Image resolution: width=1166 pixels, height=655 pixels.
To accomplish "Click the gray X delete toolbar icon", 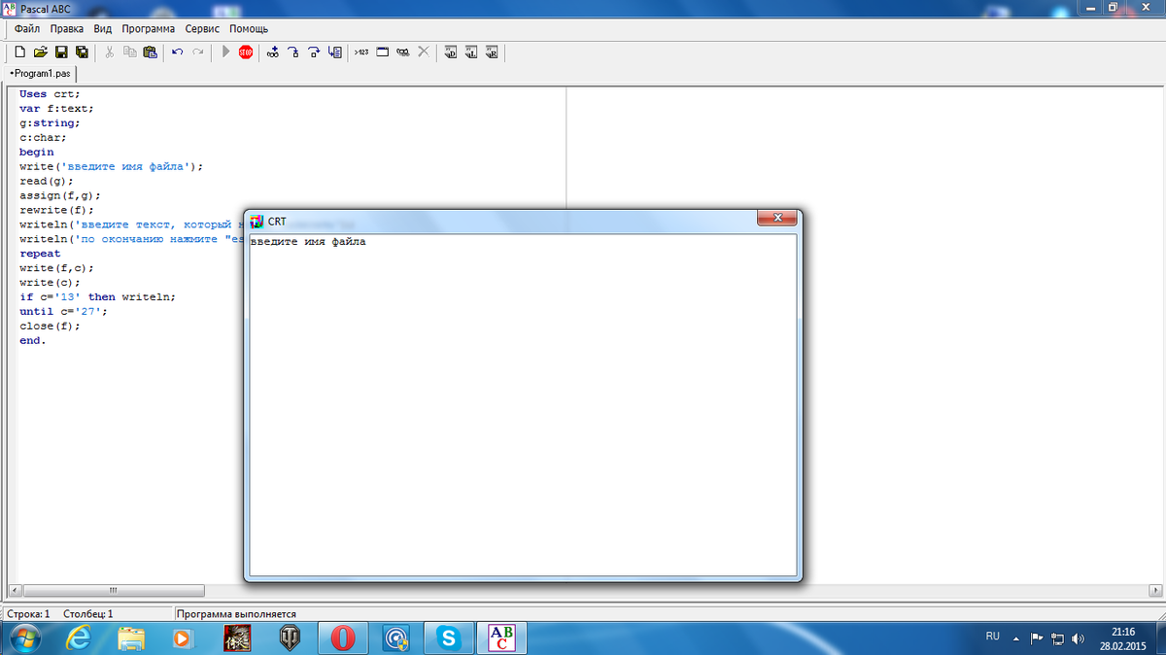I will pyautogui.click(x=423, y=52).
